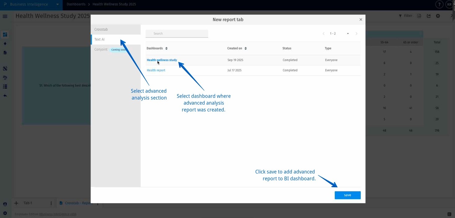Go to the next page arrow
Screen dimensions: 455x218
point(356,33)
